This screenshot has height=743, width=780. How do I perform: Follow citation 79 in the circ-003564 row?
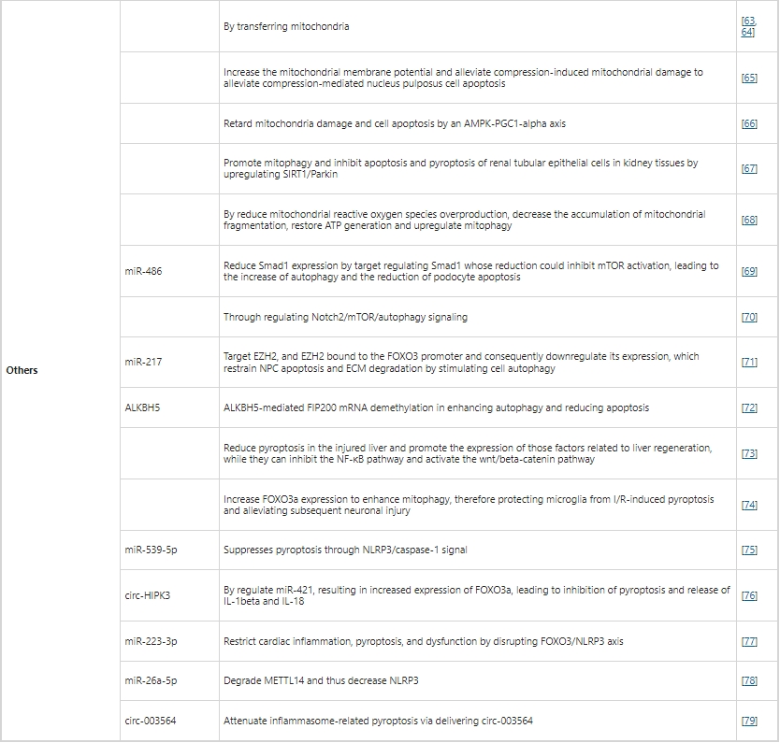[x=749, y=721]
